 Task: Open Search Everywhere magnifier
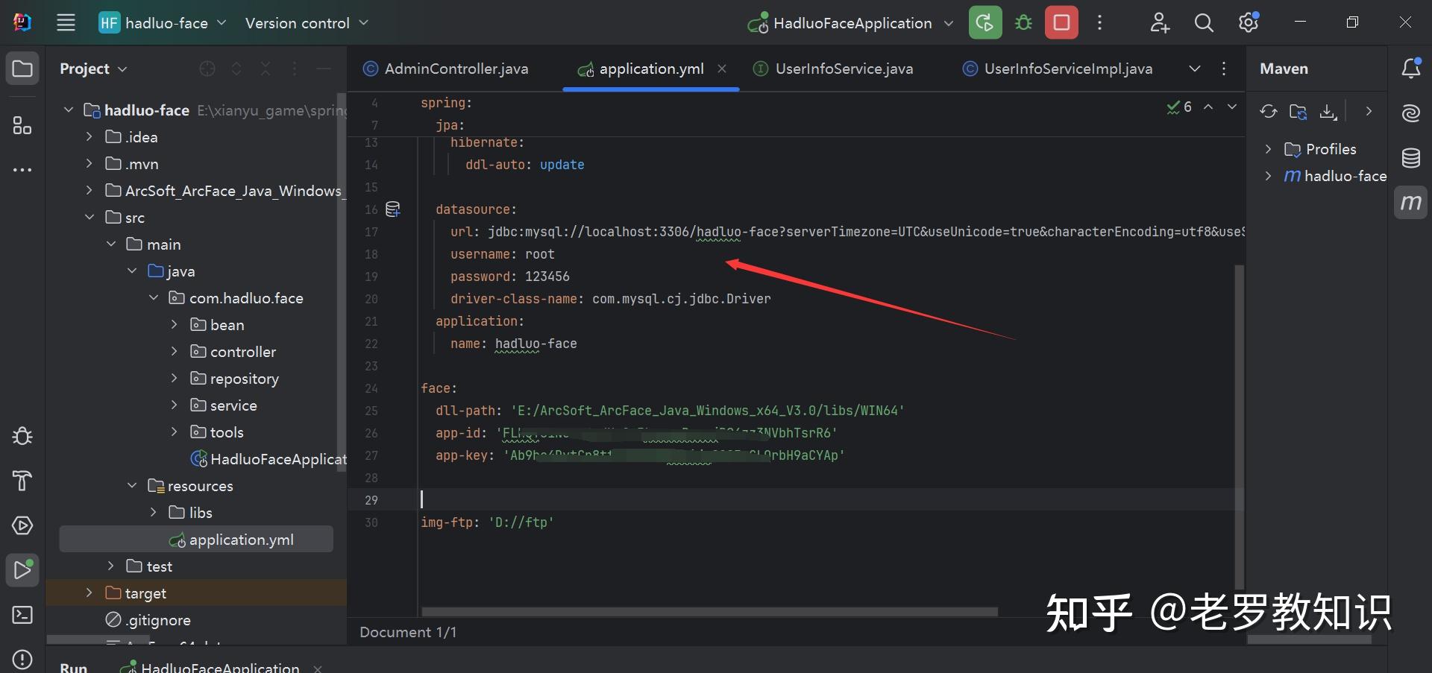point(1203,22)
